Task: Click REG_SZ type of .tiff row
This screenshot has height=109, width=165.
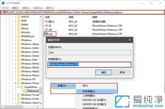Action: (x=73, y=30)
